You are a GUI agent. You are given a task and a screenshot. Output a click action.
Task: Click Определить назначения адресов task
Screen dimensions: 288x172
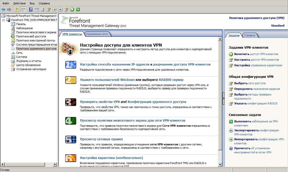click(x=257, y=89)
